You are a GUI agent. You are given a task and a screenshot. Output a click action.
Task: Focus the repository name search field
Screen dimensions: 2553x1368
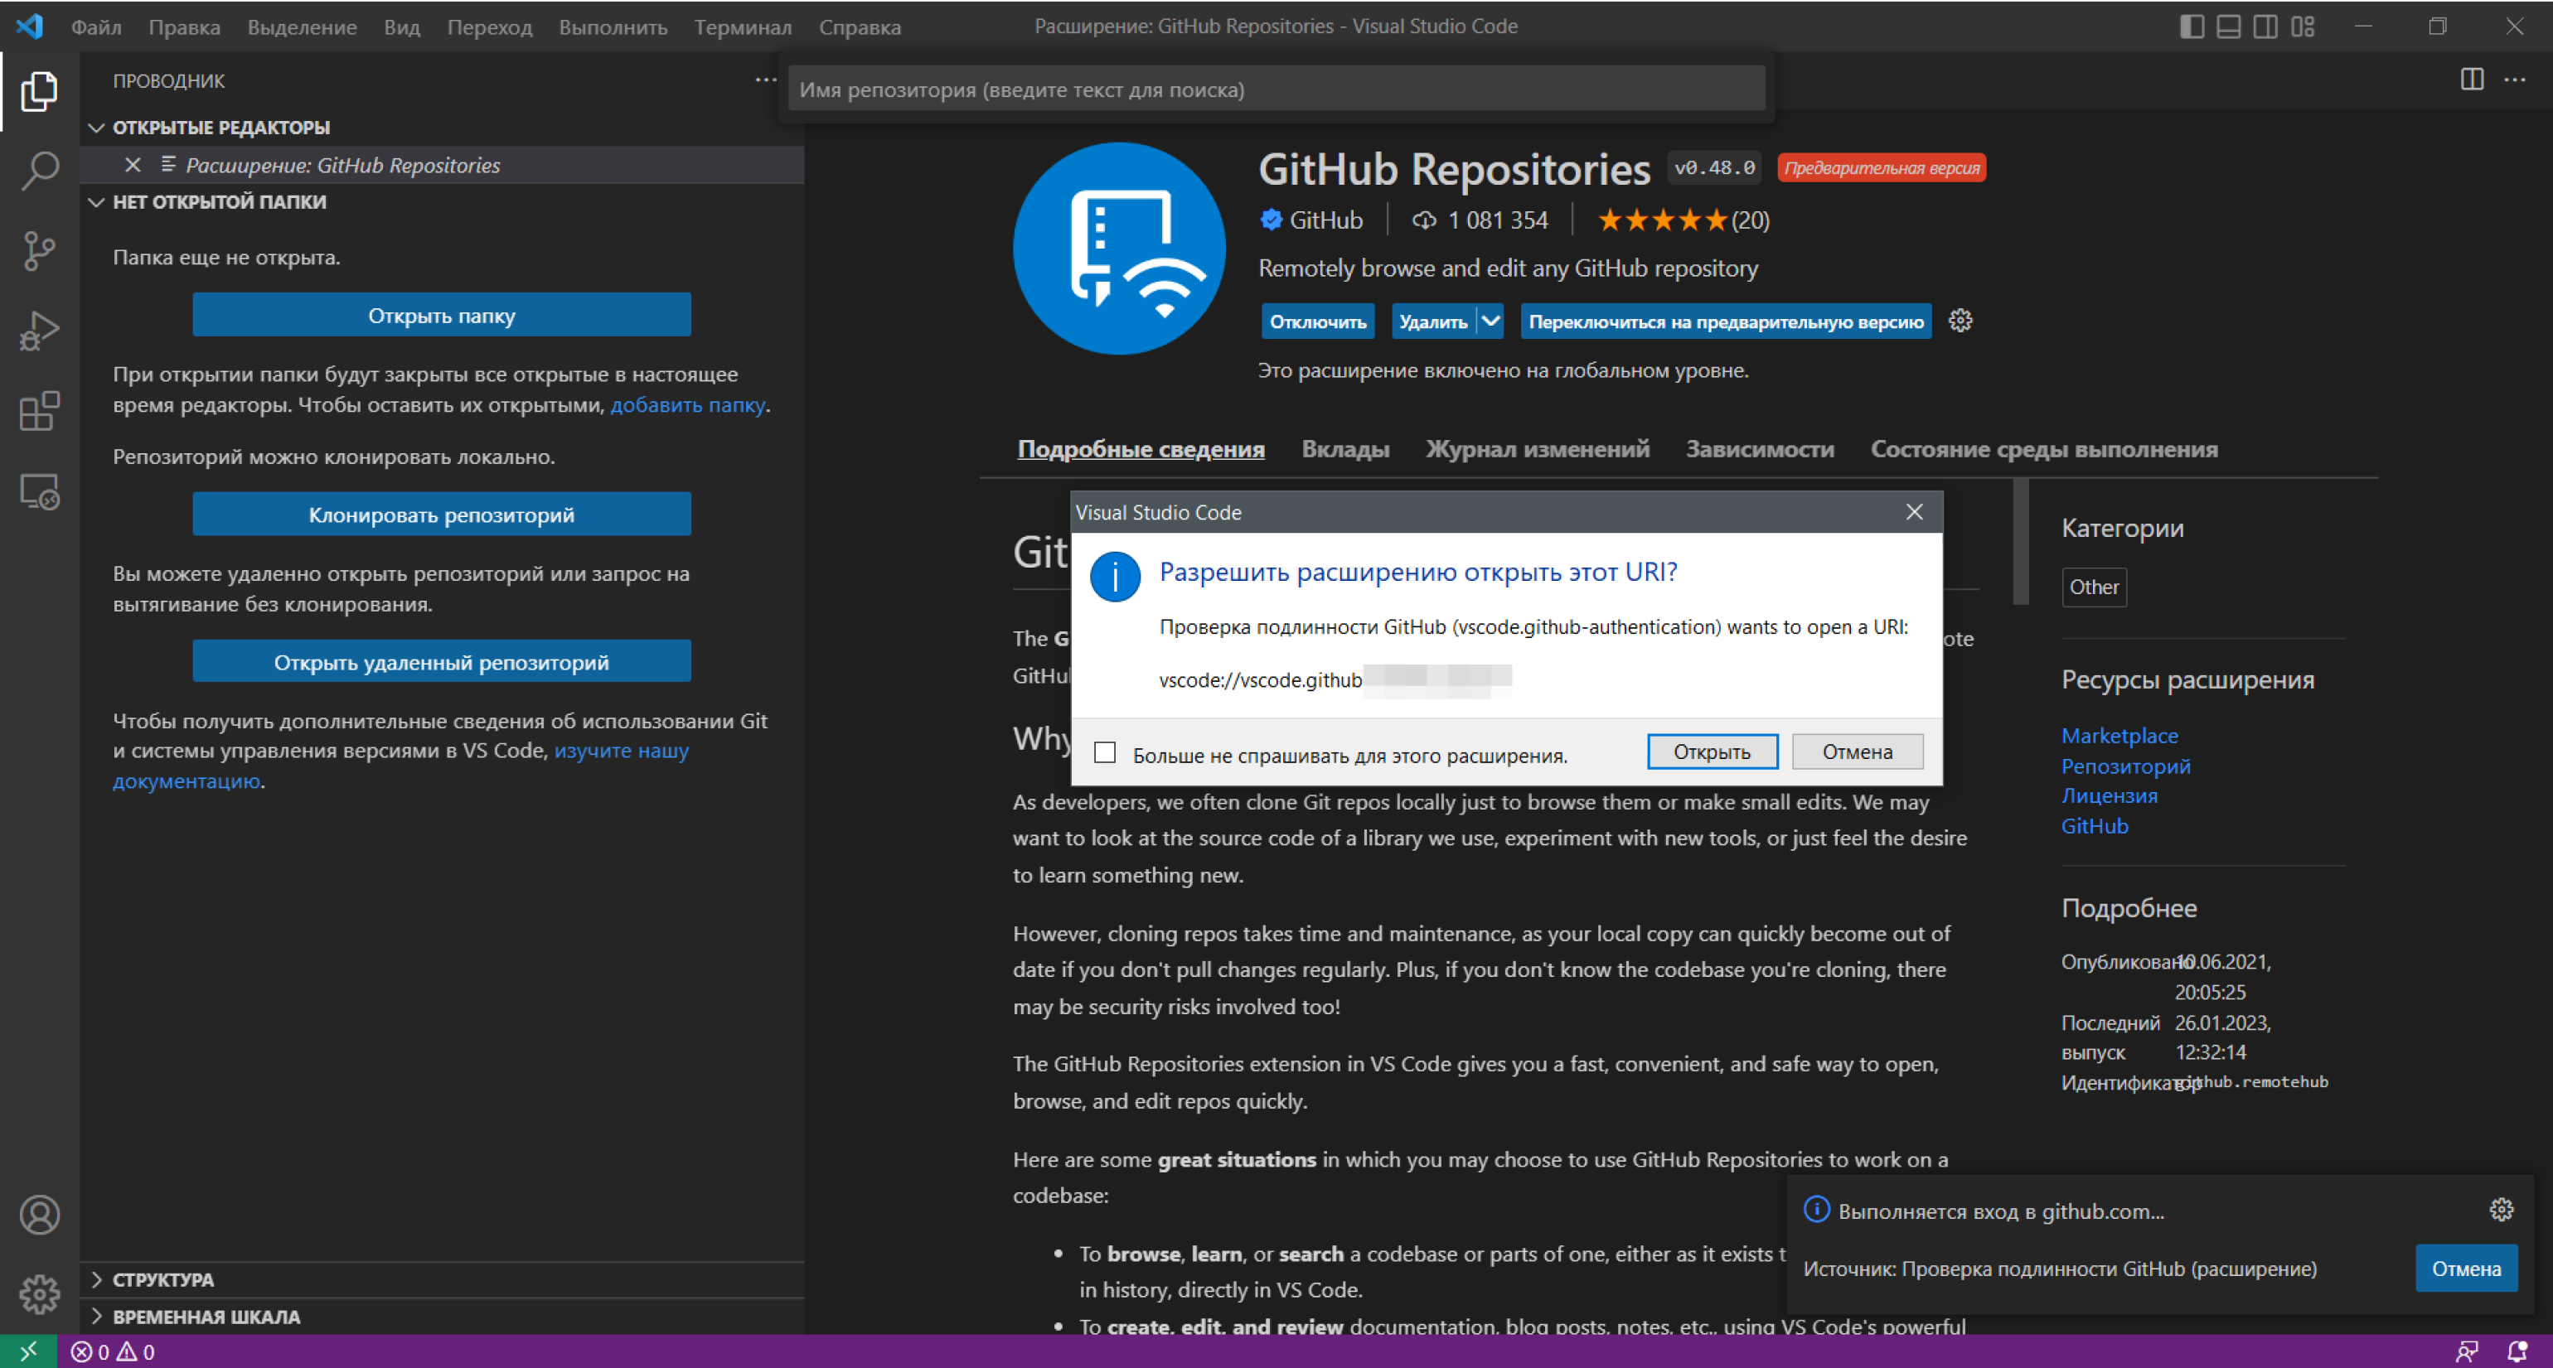1276,89
